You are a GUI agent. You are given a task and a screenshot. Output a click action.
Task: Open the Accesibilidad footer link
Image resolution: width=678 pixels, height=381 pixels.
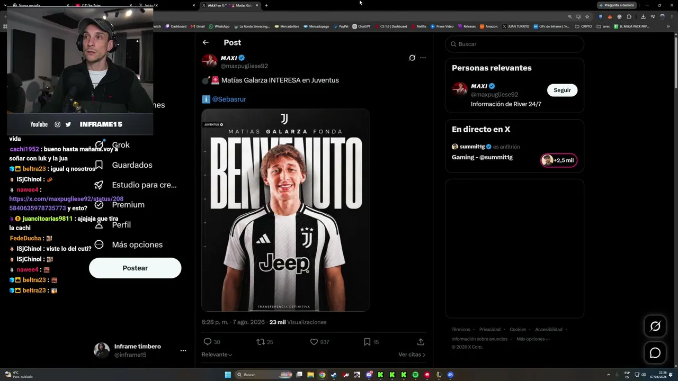[x=549, y=329]
